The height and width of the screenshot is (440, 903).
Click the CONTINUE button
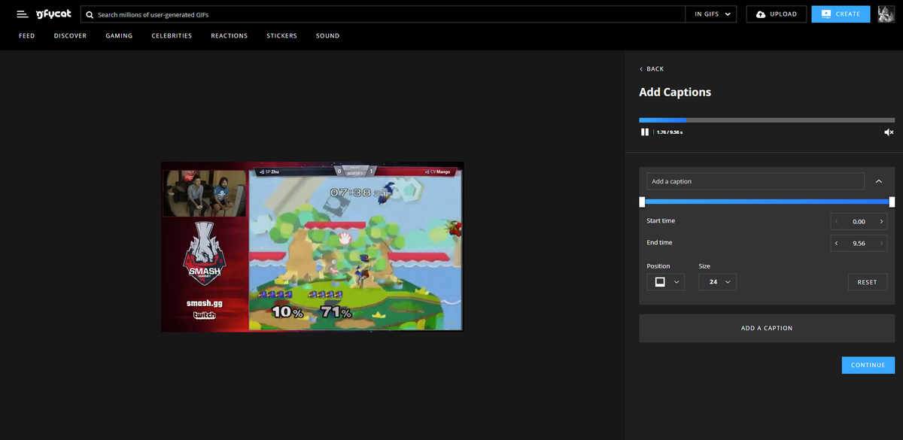pyautogui.click(x=868, y=365)
